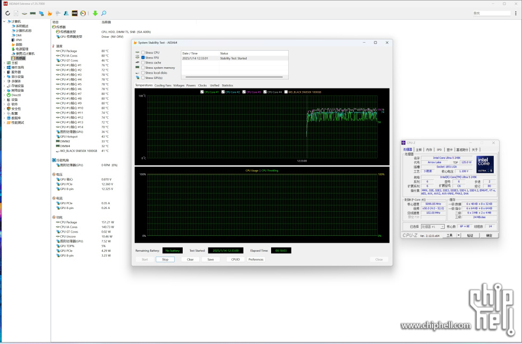
Task: Enable Stress GPU(s) checkbox
Action: [143, 78]
